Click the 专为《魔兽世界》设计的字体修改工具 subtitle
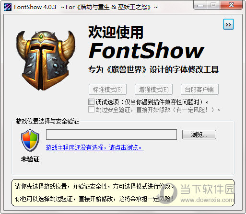 pyautogui.click(x=153, y=69)
